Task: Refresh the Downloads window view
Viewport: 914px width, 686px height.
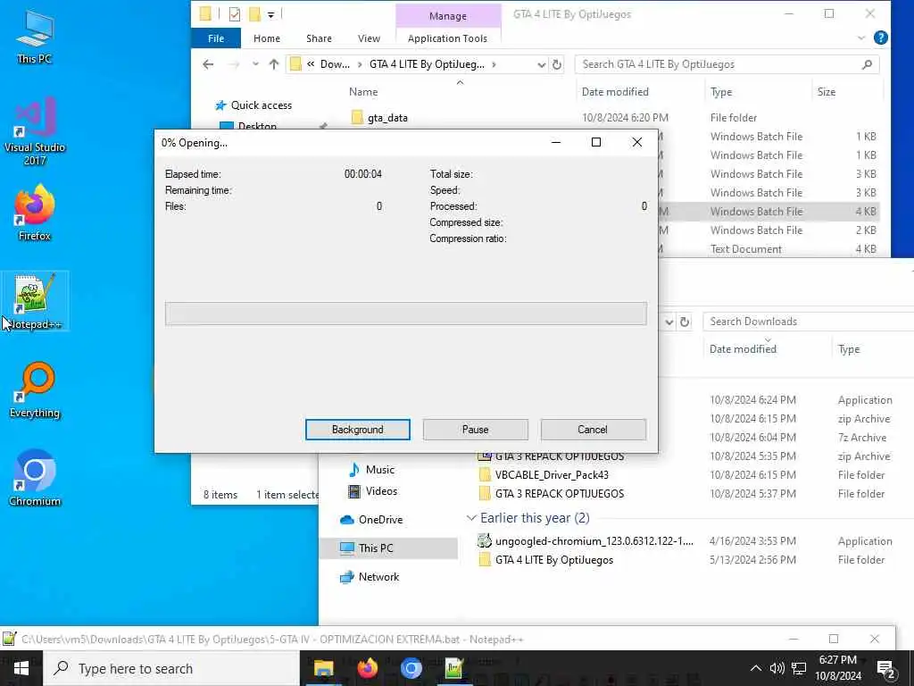Action: (x=685, y=322)
